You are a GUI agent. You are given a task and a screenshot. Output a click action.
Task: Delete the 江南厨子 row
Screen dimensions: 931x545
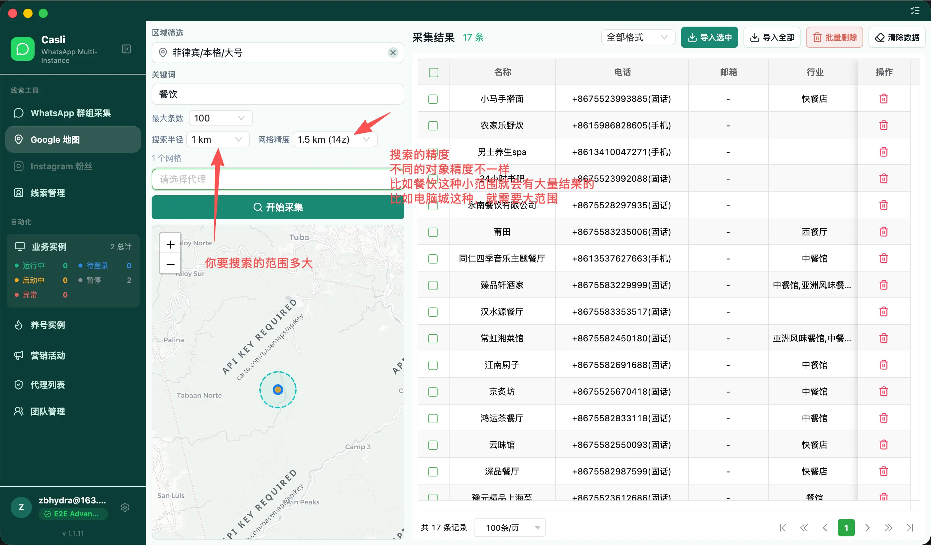point(883,365)
